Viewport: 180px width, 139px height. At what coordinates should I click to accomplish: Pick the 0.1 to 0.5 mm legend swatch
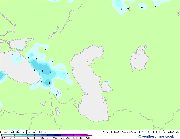[x=5, y=135]
